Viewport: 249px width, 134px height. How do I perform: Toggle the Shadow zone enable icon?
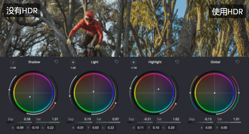13,62
